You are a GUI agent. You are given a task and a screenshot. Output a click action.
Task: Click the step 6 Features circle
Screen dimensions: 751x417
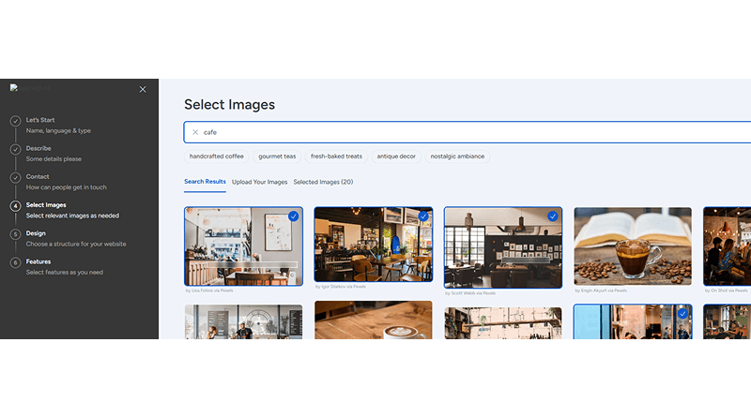[x=15, y=262]
